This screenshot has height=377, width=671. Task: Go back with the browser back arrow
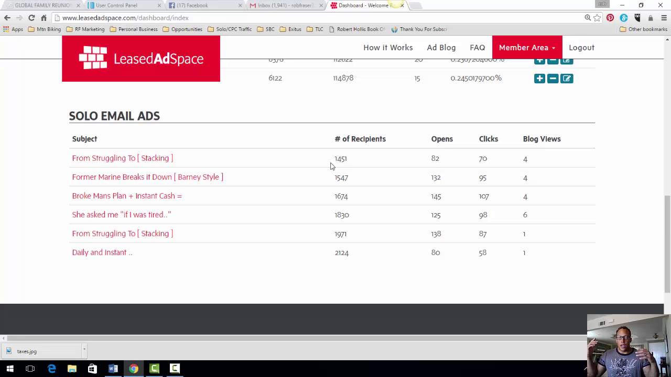7,18
